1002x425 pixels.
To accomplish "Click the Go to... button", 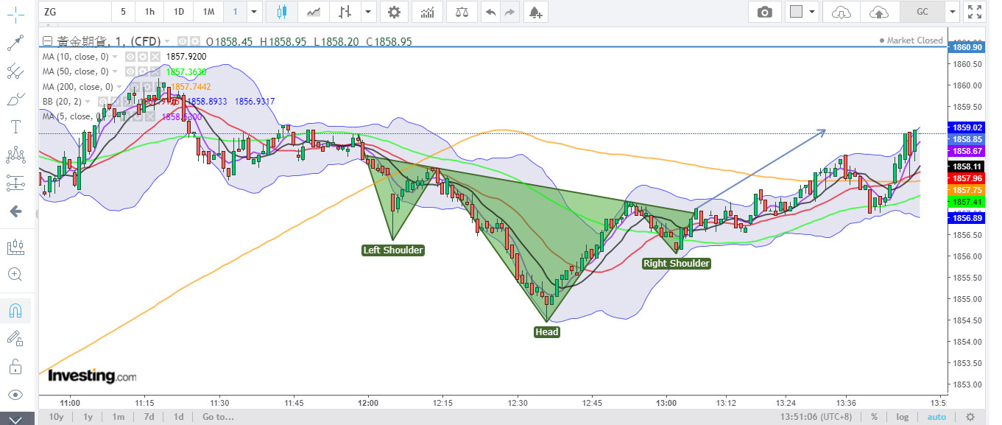I will tap(218, 417).
